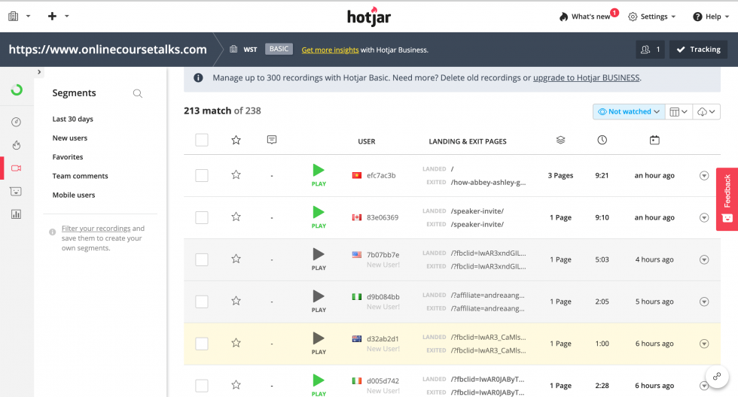Click the BASIC plan badge

pyautogui.click(x=279, y=49)
